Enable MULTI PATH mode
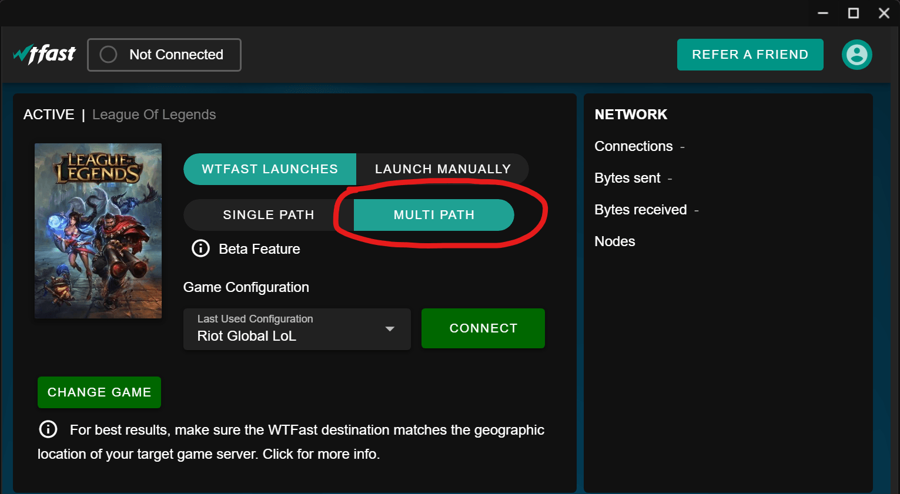The width and height of the screenshot is (900, 494). (x=433, y=215)
